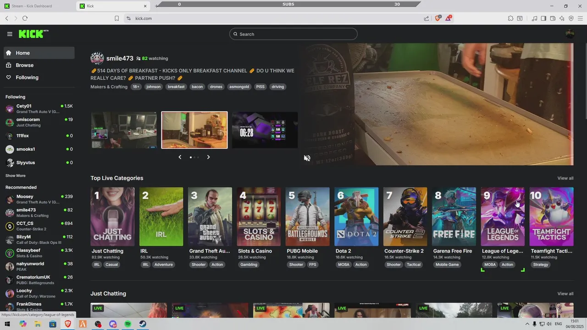Click the Brave Shields icon in address bar
This screenshot has width=587, height=330.
point(438,18)
